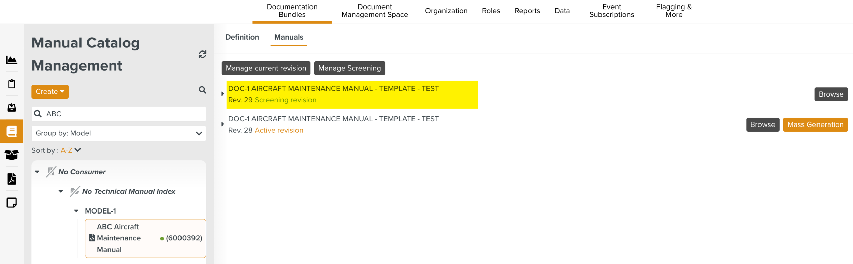Click the sticky note sidebar icon
Viewport: 853px width, 264px height.
pos(12,203)
